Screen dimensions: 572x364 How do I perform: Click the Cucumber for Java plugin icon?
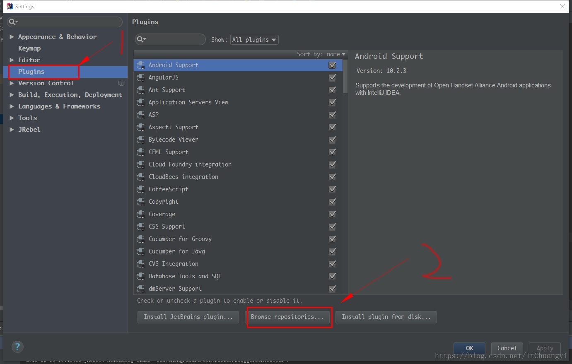141,251
